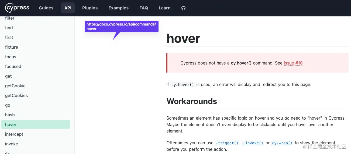Select first in the sidebar
This screenshot has width=351, height=154.
tap(9, 37)
